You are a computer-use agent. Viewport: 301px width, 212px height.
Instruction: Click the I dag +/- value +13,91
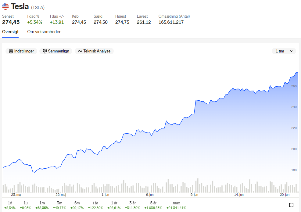pyautogui.click(x=57, y=22)
